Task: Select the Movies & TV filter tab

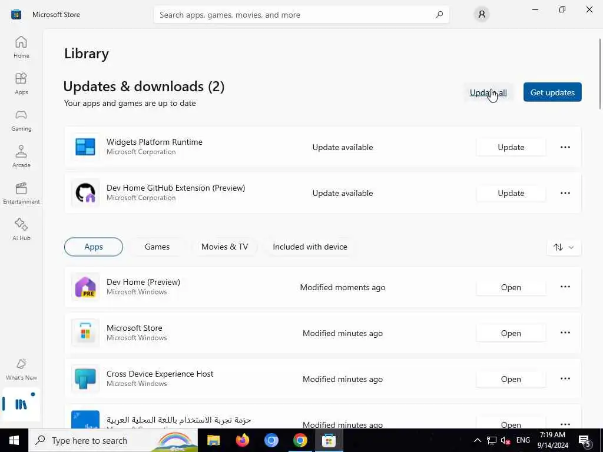Action: (x=224, y=247)
